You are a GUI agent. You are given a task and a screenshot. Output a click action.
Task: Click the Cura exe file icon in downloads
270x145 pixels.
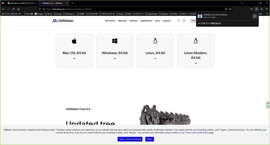pos(200,16)
